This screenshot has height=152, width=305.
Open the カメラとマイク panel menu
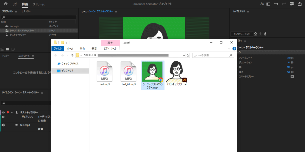point(248,12)
